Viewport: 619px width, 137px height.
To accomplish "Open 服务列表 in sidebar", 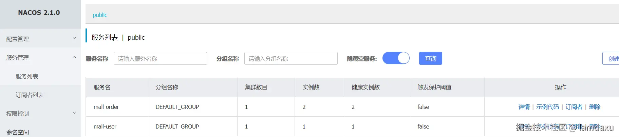I will pyautogui.click(x=27, y=76).
